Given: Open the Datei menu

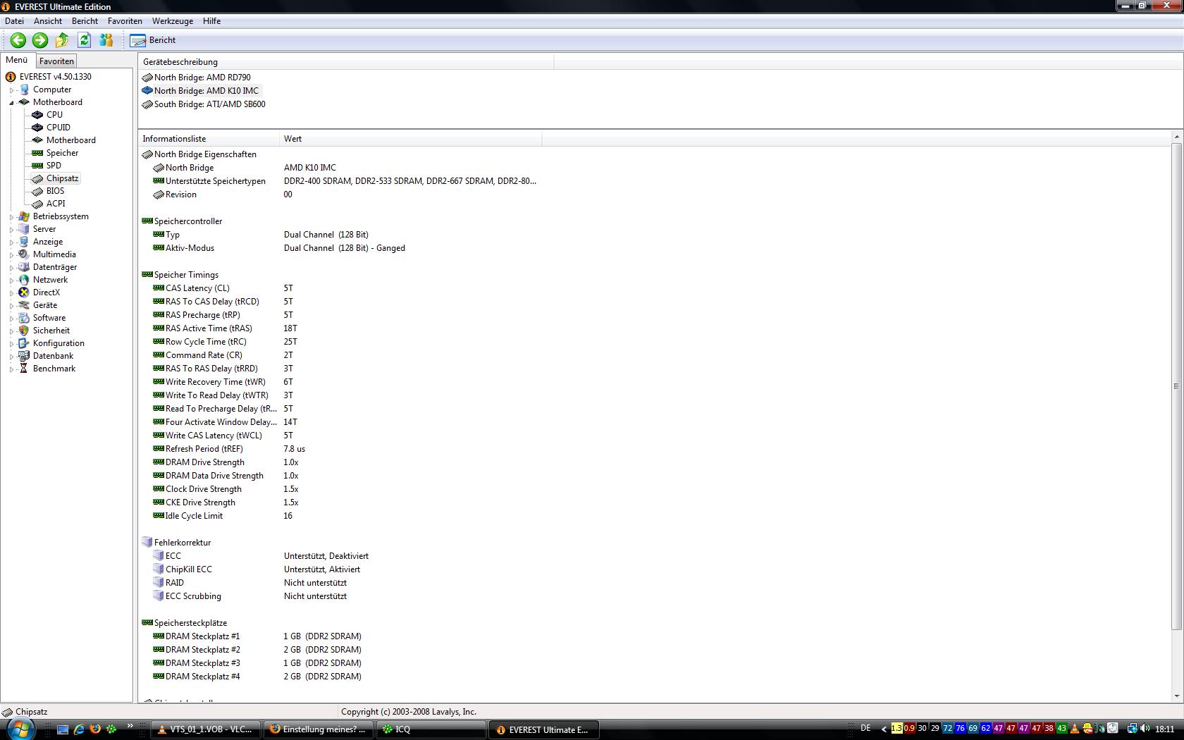Looking at the screenshot, I should 14,21.
